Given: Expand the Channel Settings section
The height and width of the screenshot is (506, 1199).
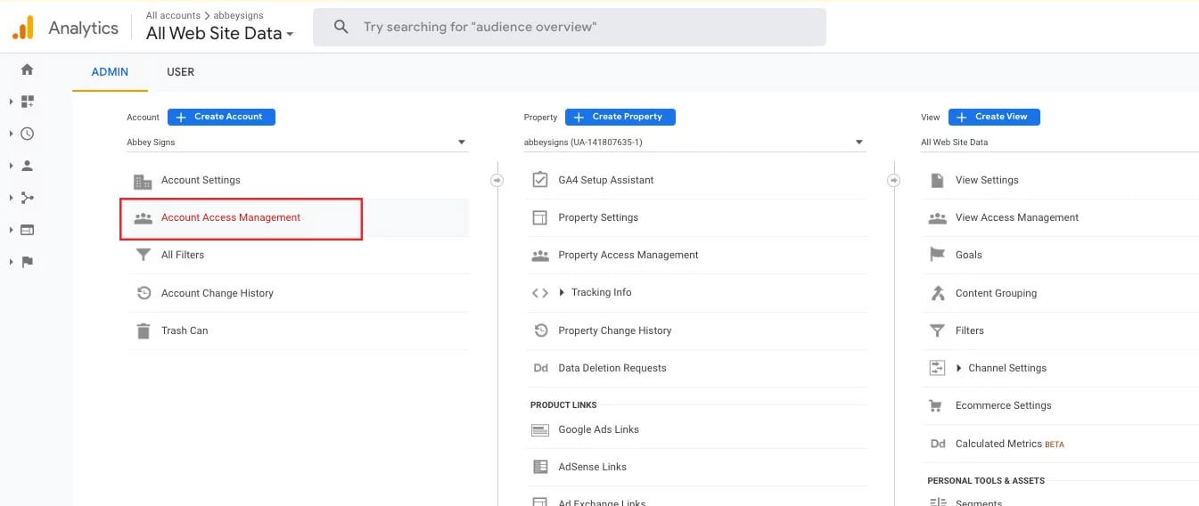Looking at the screenshot, I should (959, 368).
